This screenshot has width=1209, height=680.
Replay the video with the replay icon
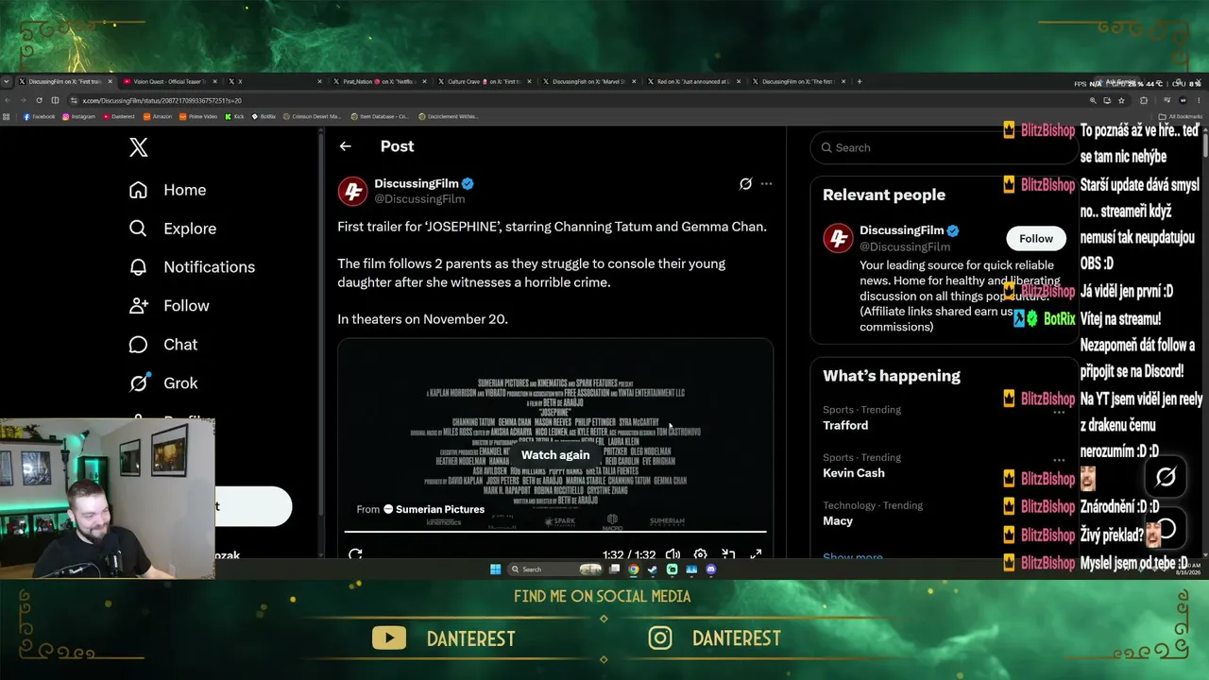pyautogui.click(x=355, y=554)
